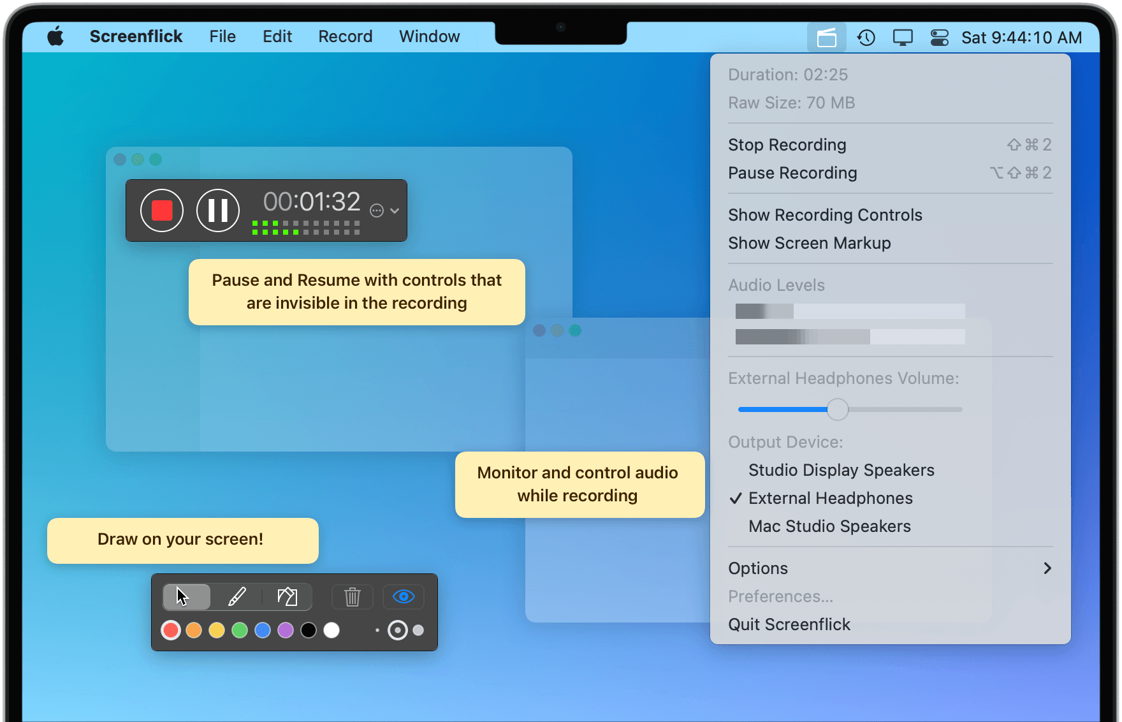Click the trash icon to clear markup
Viewport: 1122px width, 722px height.
pyautogui.click(x=353, y=597)
